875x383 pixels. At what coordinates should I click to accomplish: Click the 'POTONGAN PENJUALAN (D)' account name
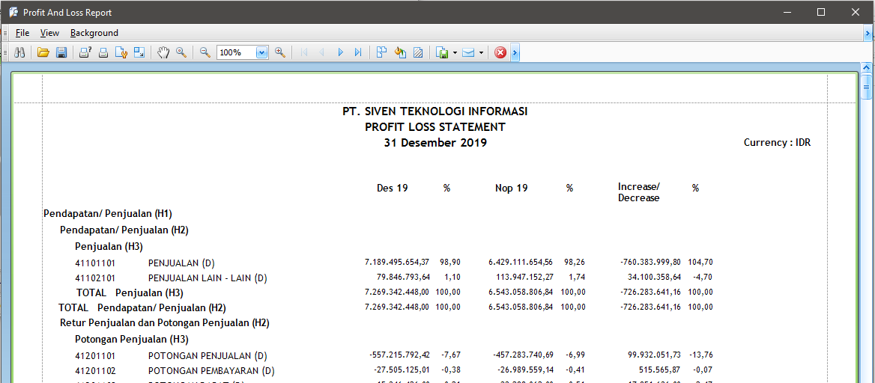click(x=208, y=355)
